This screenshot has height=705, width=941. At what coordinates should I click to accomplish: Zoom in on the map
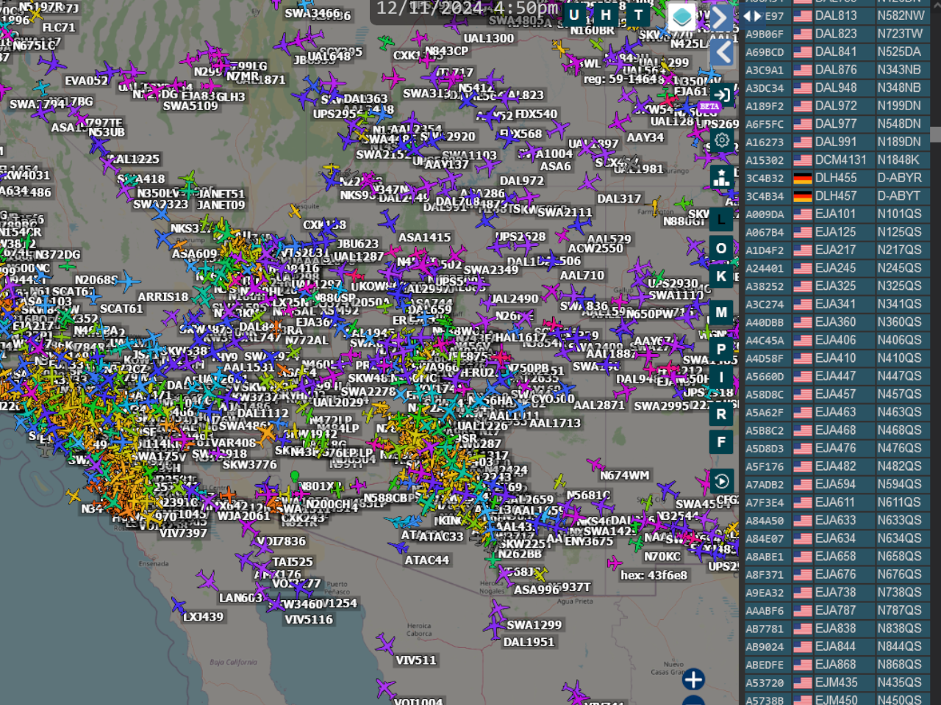tap(693, 679)
